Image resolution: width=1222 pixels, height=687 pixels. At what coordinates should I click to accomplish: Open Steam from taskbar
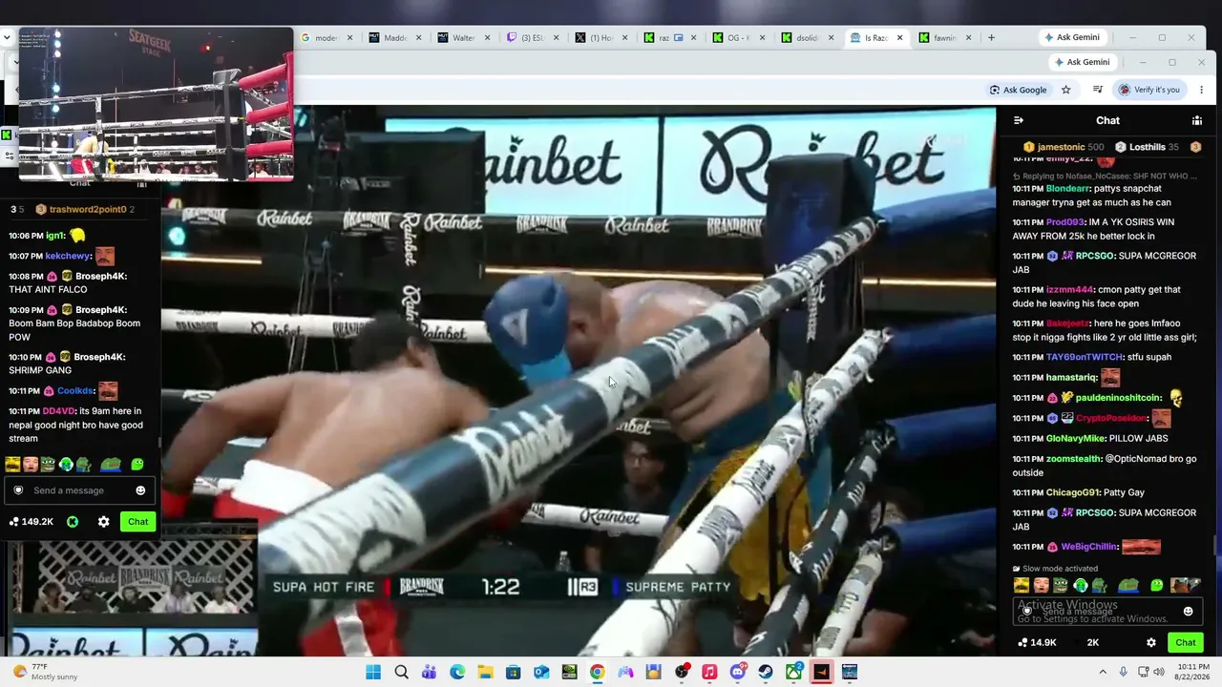pos(766,672)
